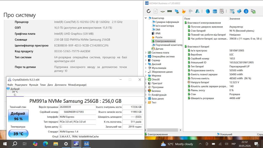Click the blue network computers toolbar icon
The width and height of the screenshot is (263, 148).
(239, 11)
